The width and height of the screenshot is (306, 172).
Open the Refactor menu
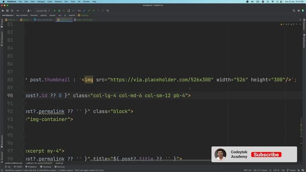pyautogui.click(x=58, y=1)
